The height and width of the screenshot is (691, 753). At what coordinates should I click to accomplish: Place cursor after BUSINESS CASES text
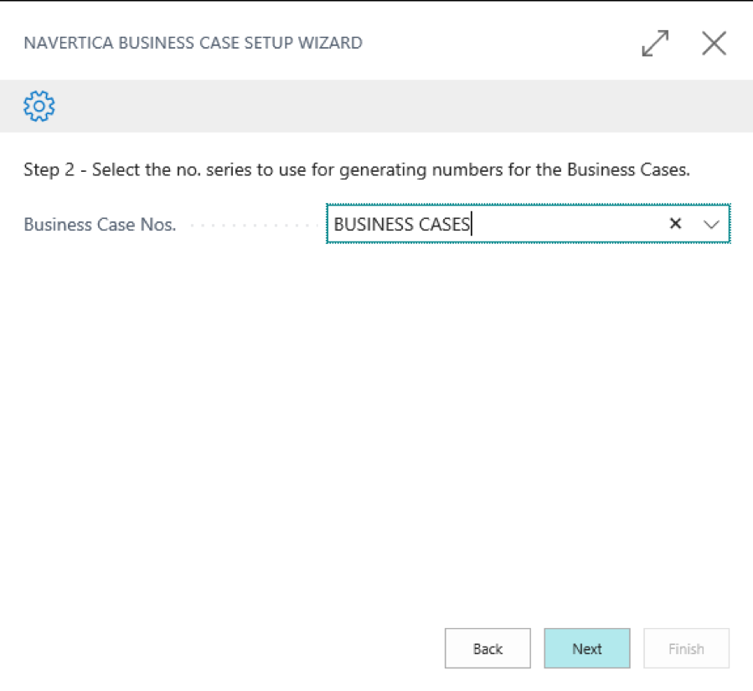pos(472,224)
